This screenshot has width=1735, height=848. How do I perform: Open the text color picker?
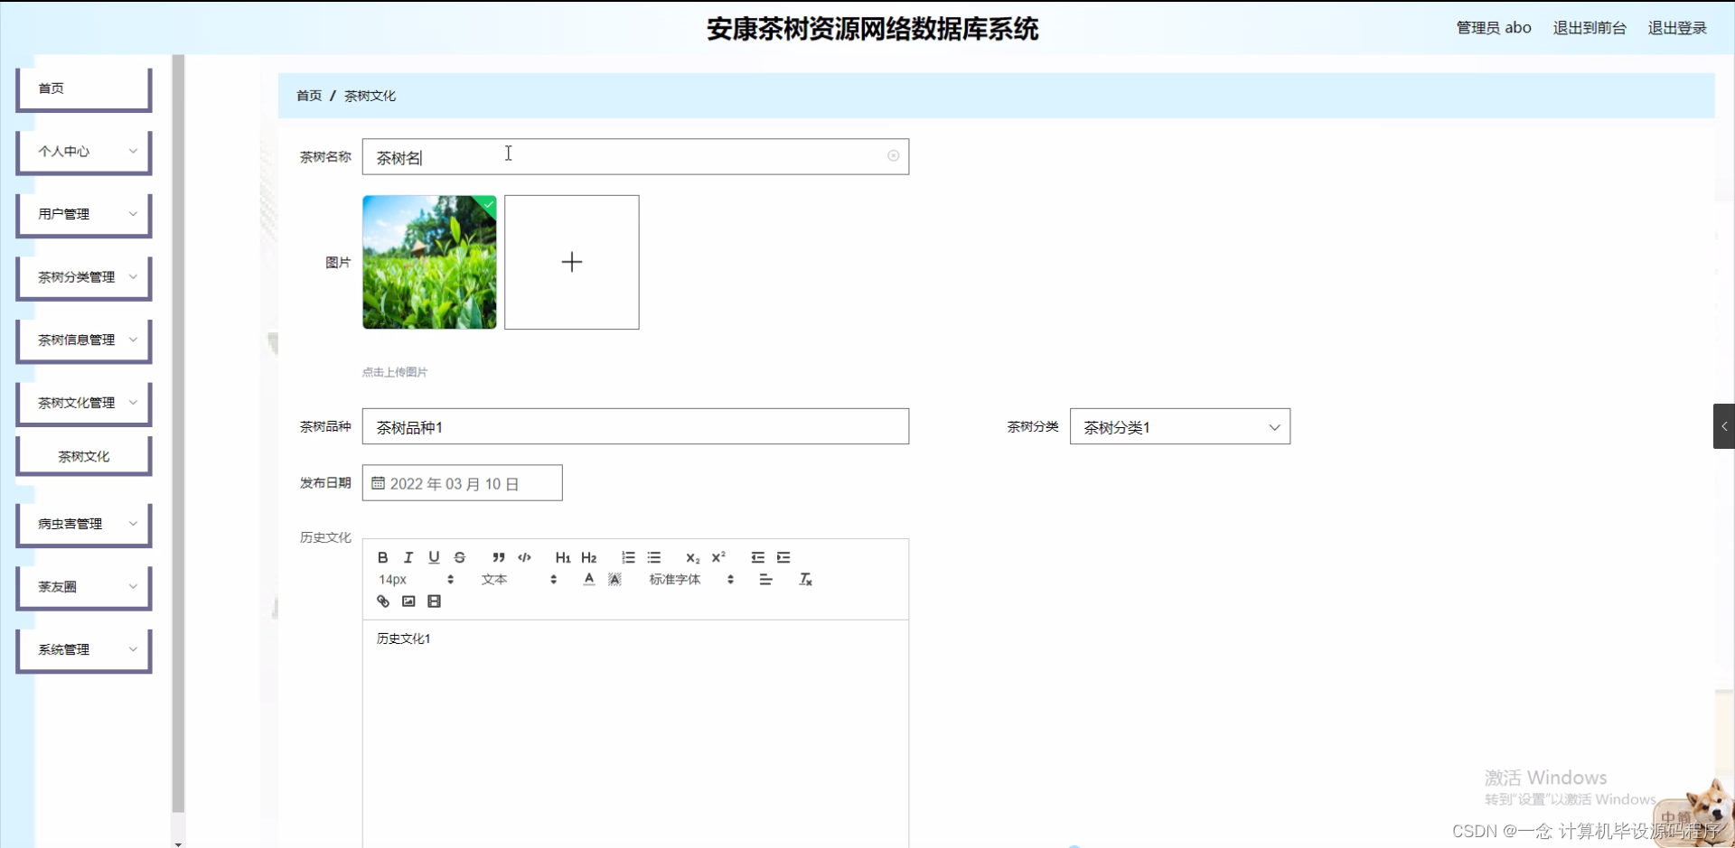[x=588, y=579]
